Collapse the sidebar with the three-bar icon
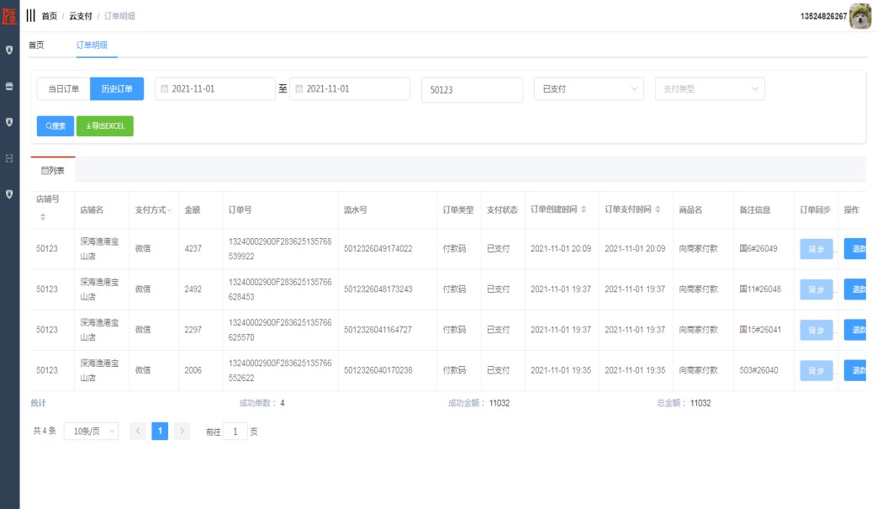Image resolution: width=877 pixels, height=509 pixels. point(31,16)
